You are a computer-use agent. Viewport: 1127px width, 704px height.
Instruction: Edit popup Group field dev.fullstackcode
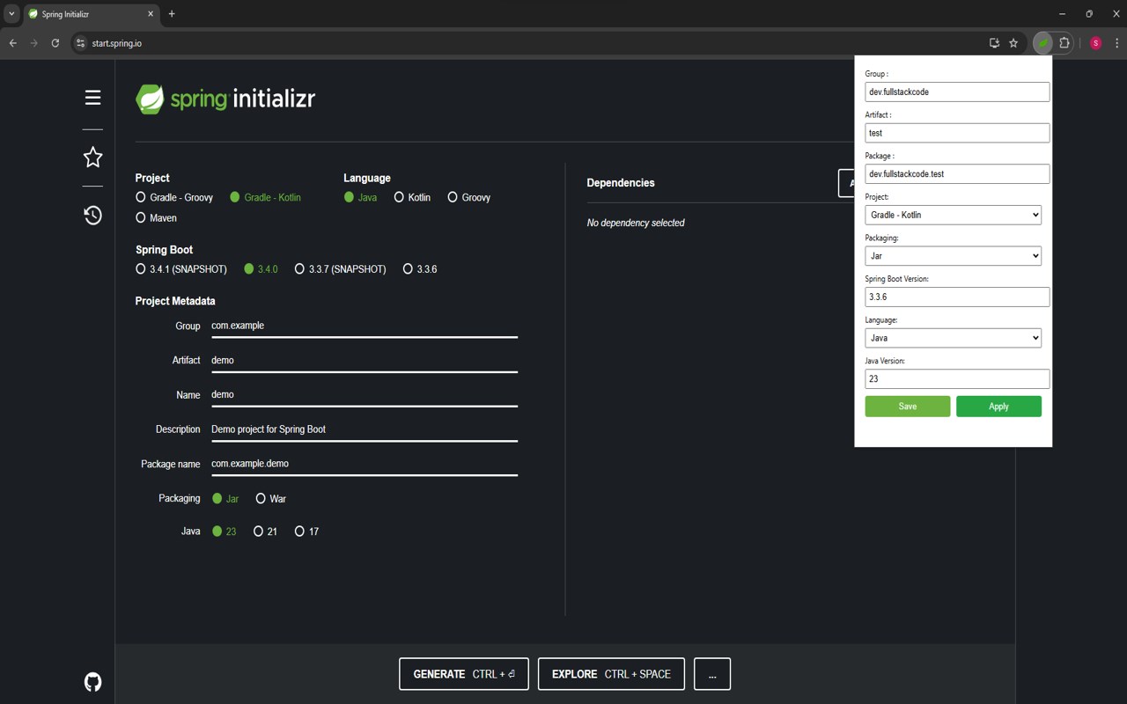tap(957, 92)
